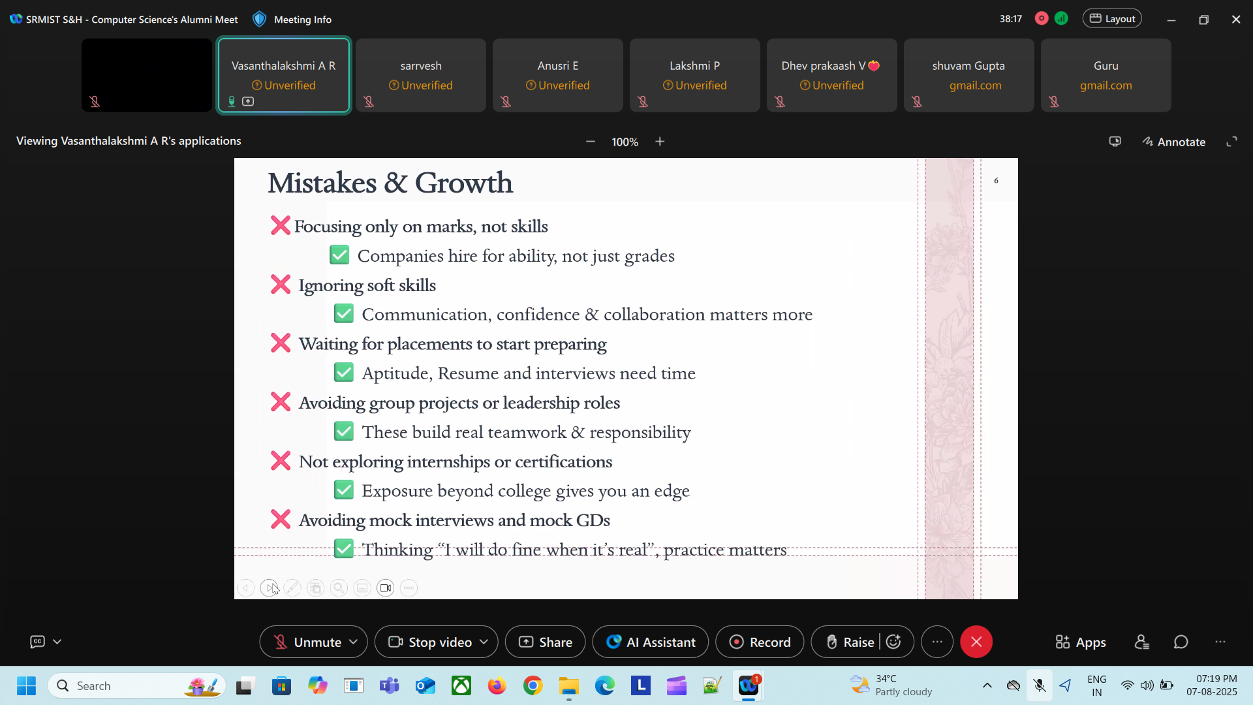Click the Unmute microphone button
The height and width of the screenshot is (705, 1253).
pos(307,642)
